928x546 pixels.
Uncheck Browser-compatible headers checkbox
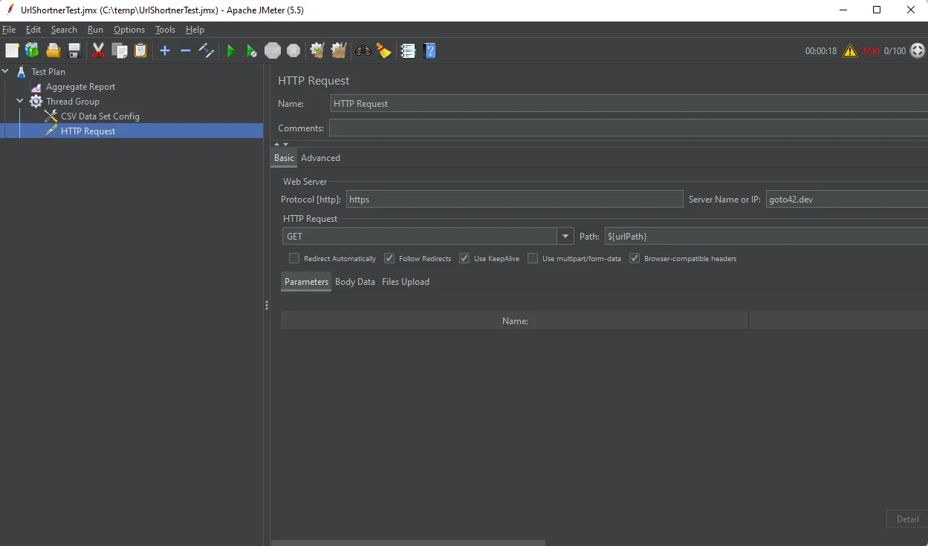coord(635,258)
